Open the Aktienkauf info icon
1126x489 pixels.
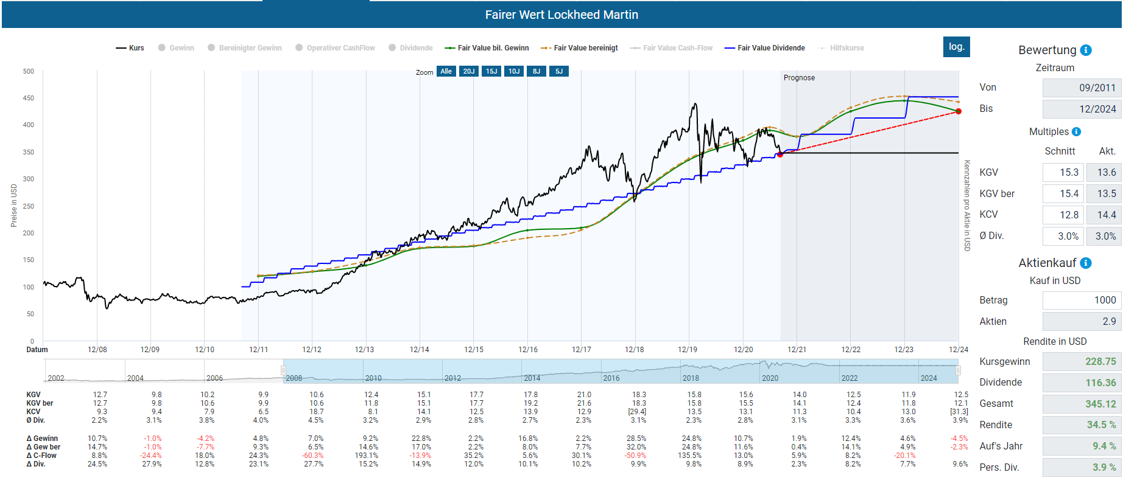pos(1086,263)
